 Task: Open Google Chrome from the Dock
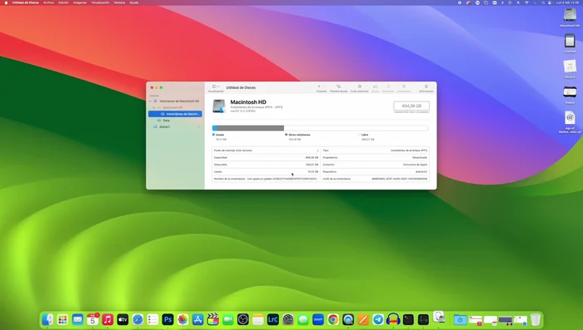point(333,319)
